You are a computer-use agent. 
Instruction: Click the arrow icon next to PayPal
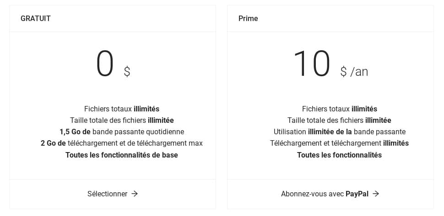[376, 194]
